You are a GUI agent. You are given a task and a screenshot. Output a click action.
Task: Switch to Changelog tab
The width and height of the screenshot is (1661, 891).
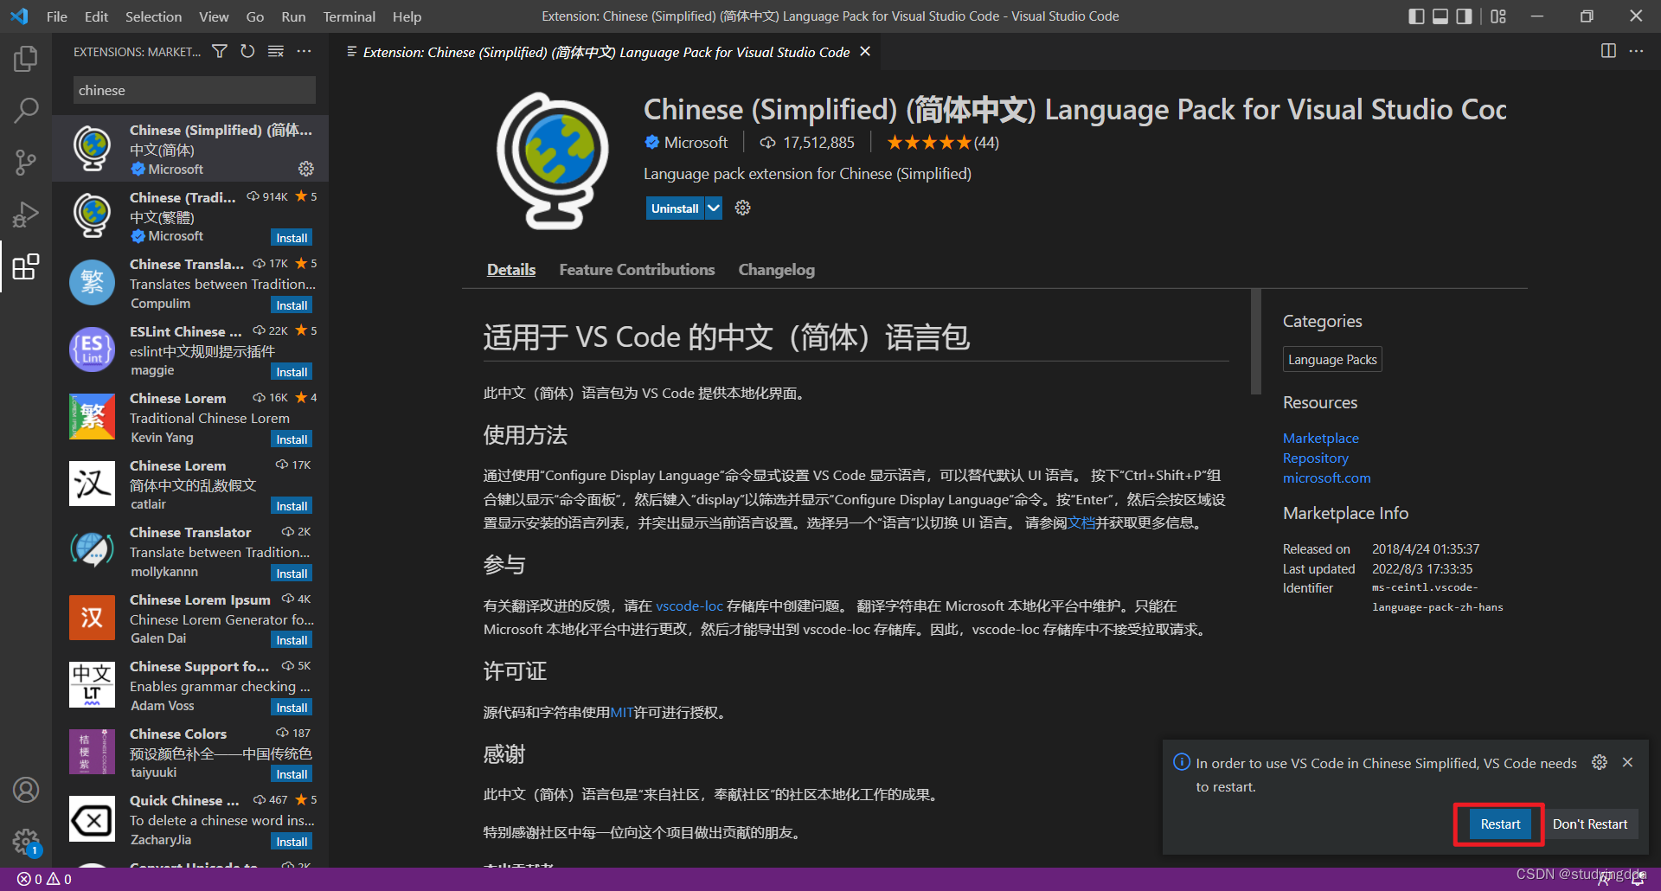(776, 270)
